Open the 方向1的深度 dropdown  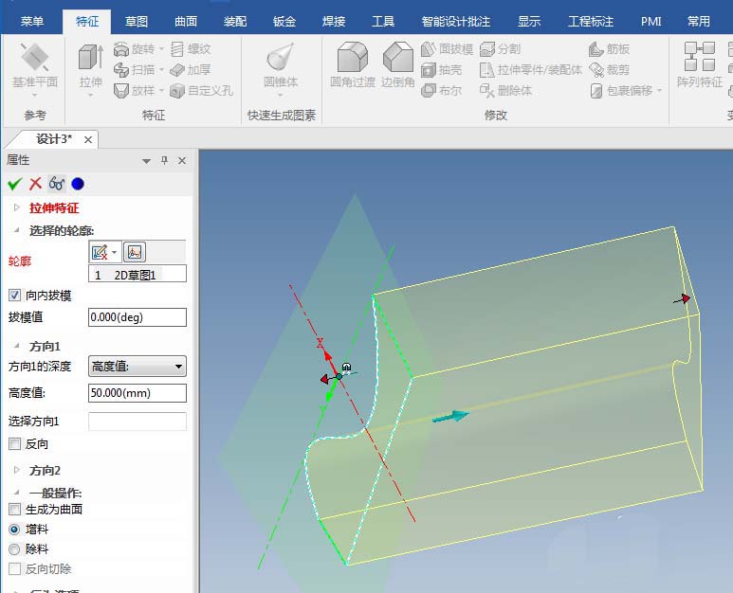pyautogui.click(x=137, y=367)
